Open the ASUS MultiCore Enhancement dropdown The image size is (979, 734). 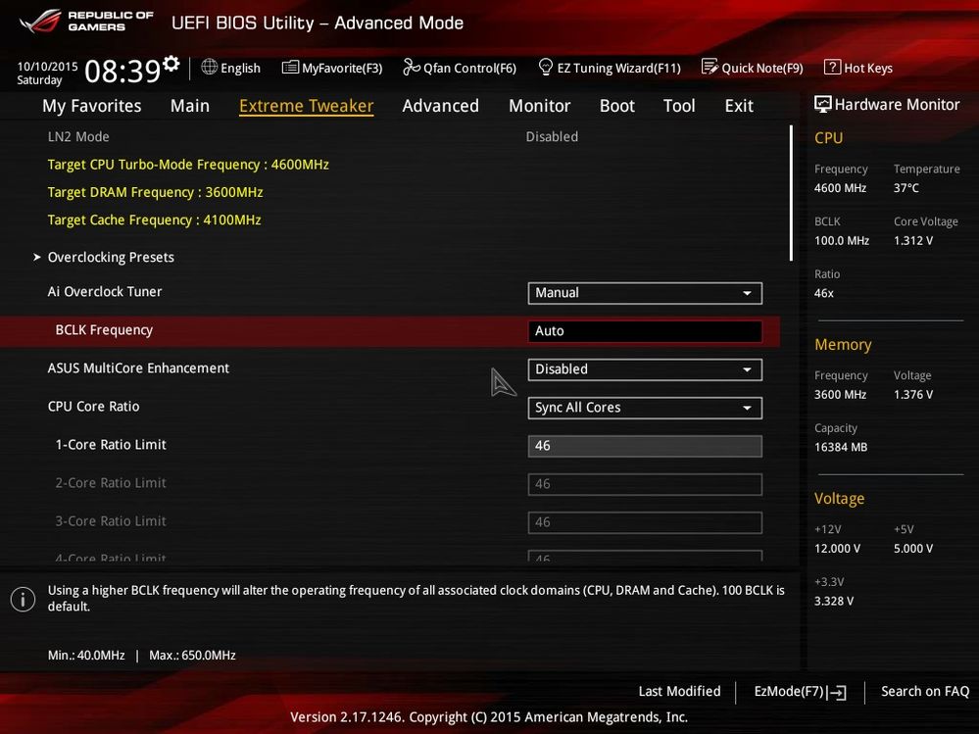645,368
